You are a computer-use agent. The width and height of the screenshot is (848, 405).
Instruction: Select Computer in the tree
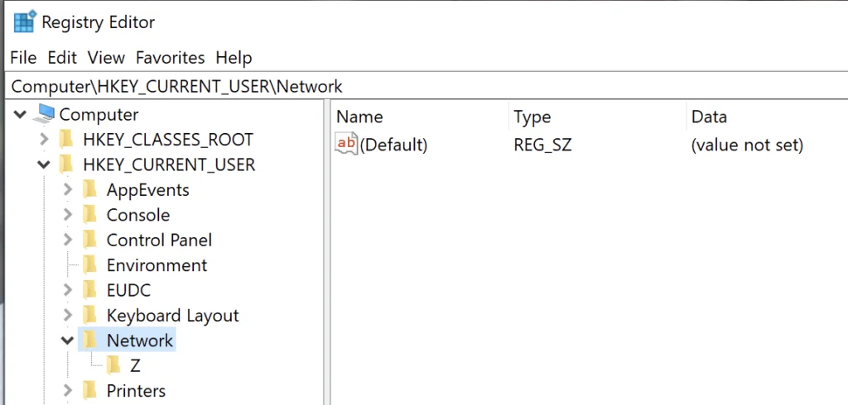click(99, 115)
